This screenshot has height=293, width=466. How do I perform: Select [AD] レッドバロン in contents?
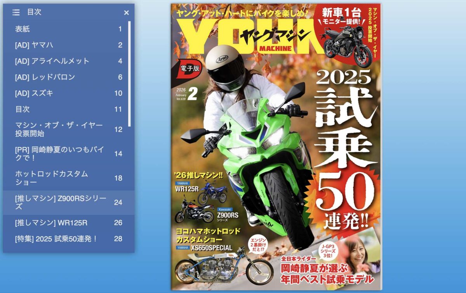(x=68, y=77)
